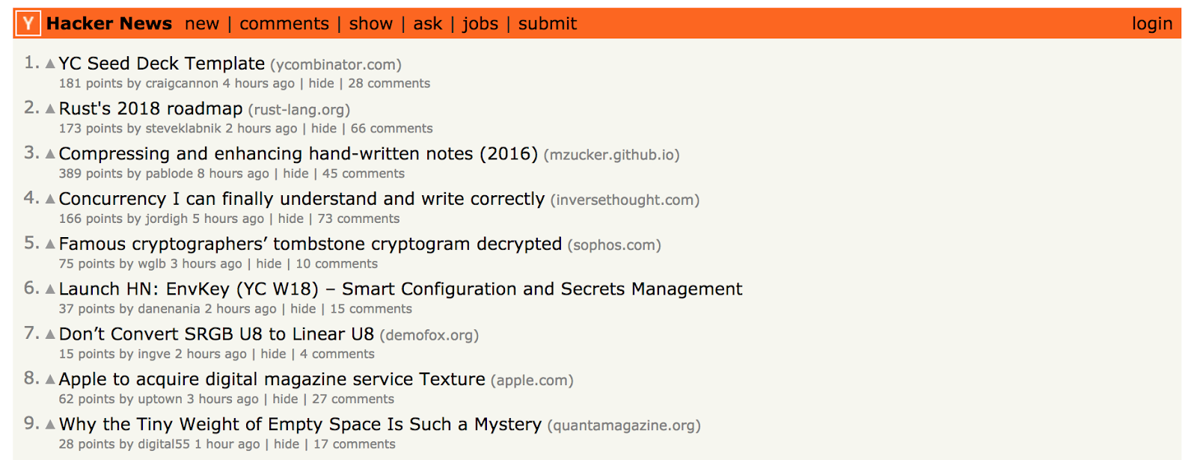Filter by inversethought.com domain

point(625,200)
